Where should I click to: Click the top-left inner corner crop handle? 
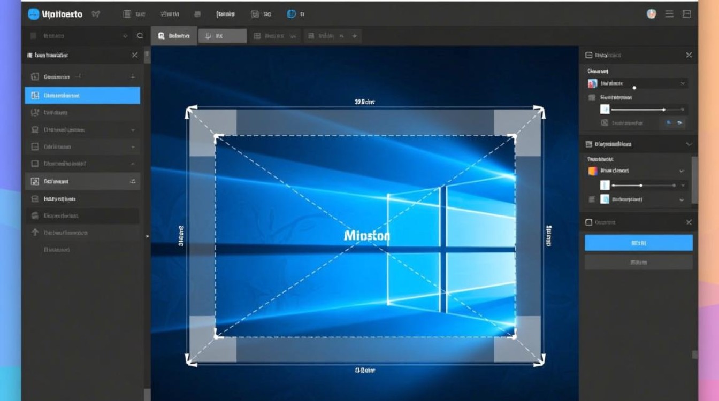point(216,137)
